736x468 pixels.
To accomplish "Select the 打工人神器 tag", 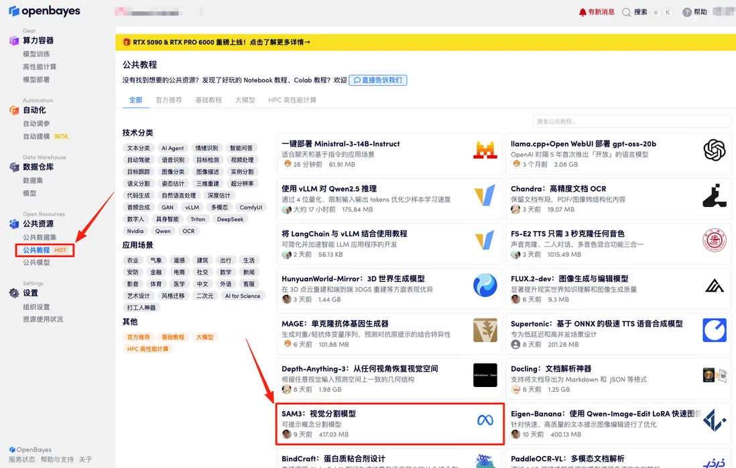I will 141,307.
